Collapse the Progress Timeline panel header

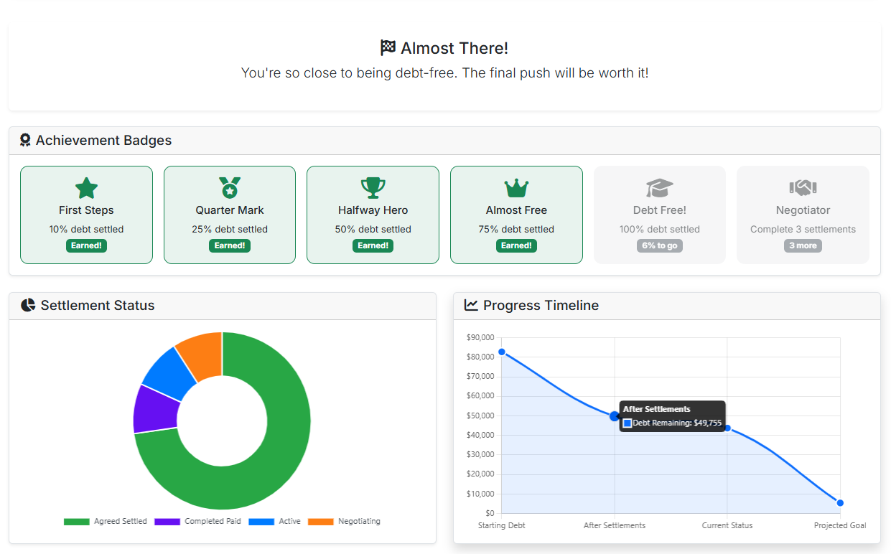click(537, 305)
